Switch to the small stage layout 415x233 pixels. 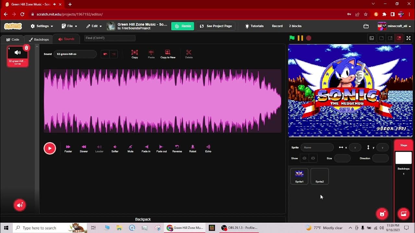coord(381,38)
